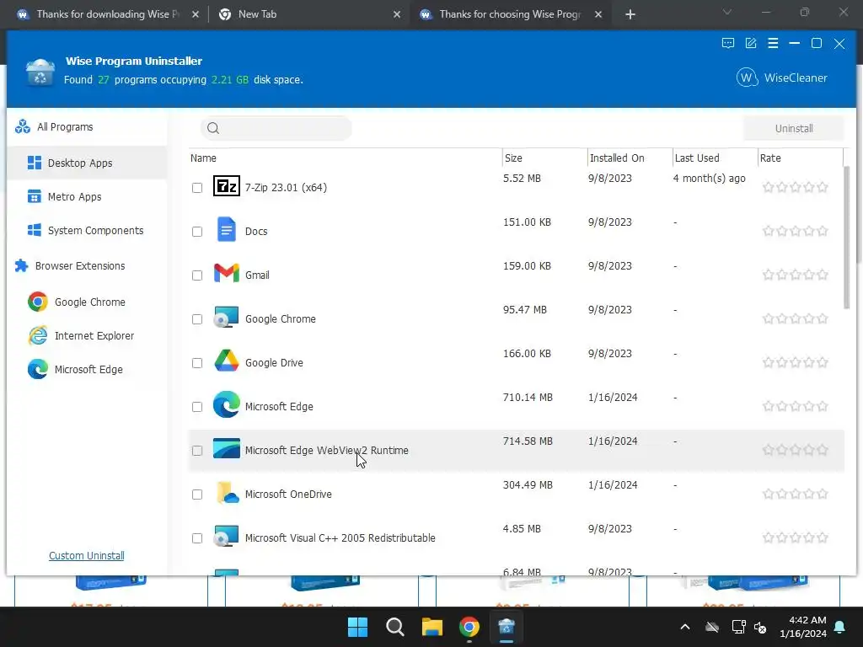Check the Docs checkbox
The image size is (863, 647).
197,232
